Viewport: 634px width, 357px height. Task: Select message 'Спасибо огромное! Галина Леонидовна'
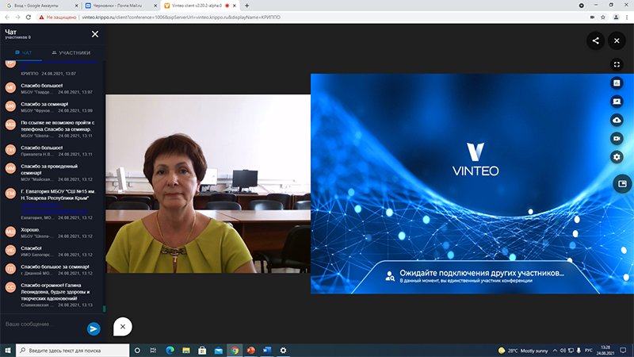(55, 292)
